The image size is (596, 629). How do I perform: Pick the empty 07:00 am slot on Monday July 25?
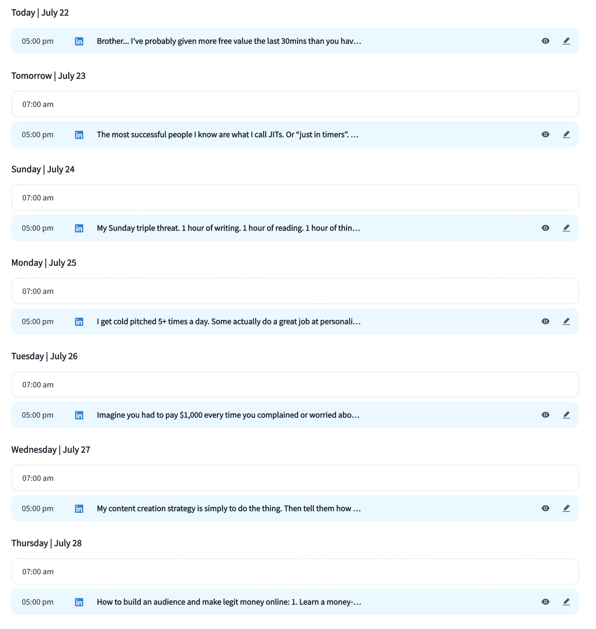coord(295,291)
